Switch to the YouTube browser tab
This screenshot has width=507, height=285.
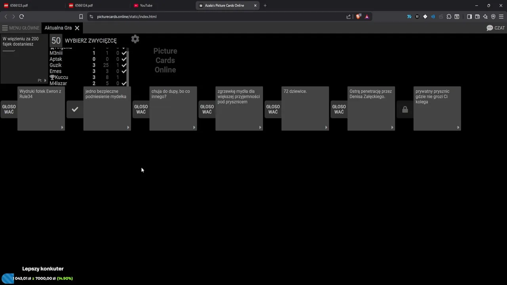[x=162, y=6]
